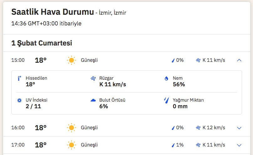The width and height of the screenshot is (253, 155).
Task: Collapse the 15:00 hourly details
Action: point(239,60)
